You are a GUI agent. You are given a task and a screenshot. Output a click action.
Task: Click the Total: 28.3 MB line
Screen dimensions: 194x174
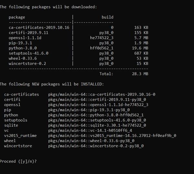coord(124,74)
